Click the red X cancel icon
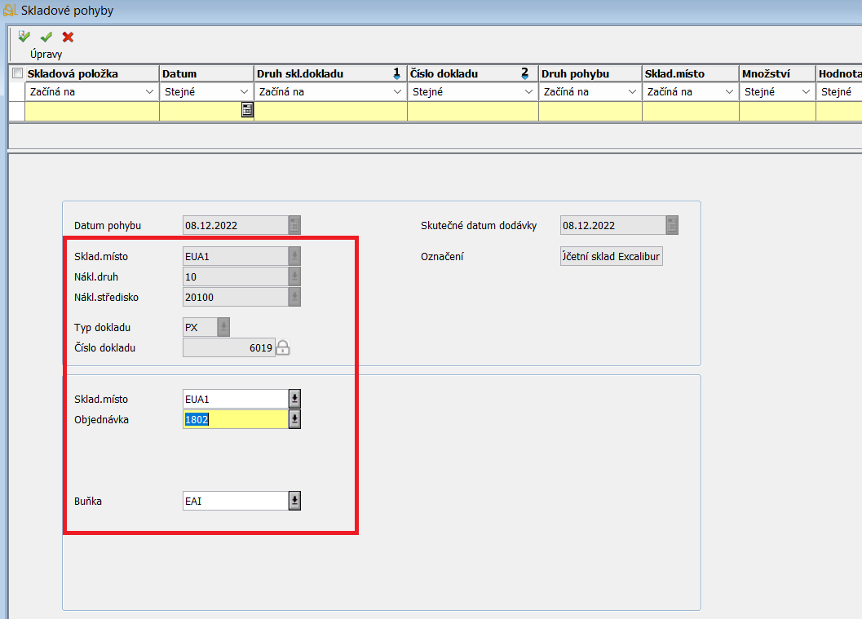Image resolution: width=862 pixels, height=619 pixels. pos(68,37)
